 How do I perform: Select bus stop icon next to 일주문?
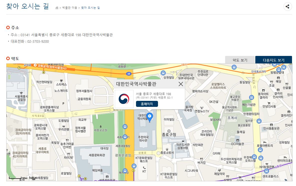coord(259,121)
